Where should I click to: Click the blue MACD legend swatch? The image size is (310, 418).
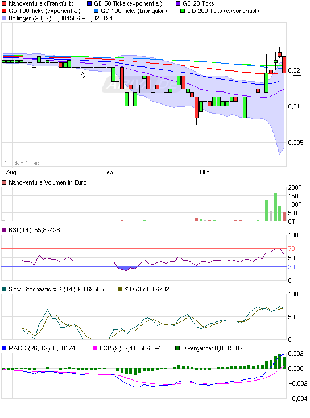click(x=4, y=348)
